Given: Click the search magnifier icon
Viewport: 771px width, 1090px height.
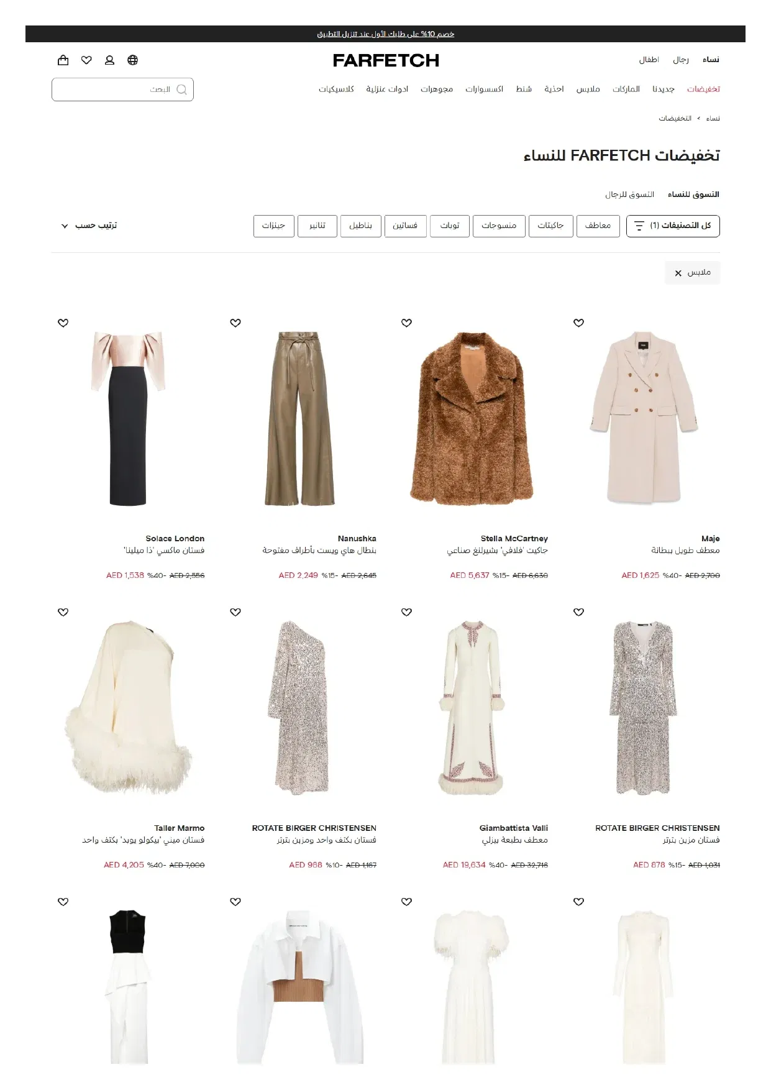Looking at the screenshot, I should [181, 89].
